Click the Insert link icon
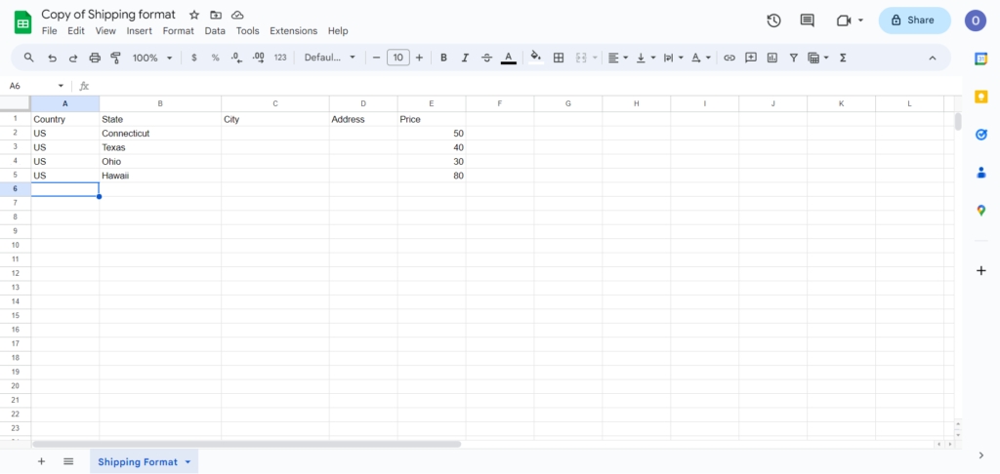1000x474 pixels. tap(729, 58)
